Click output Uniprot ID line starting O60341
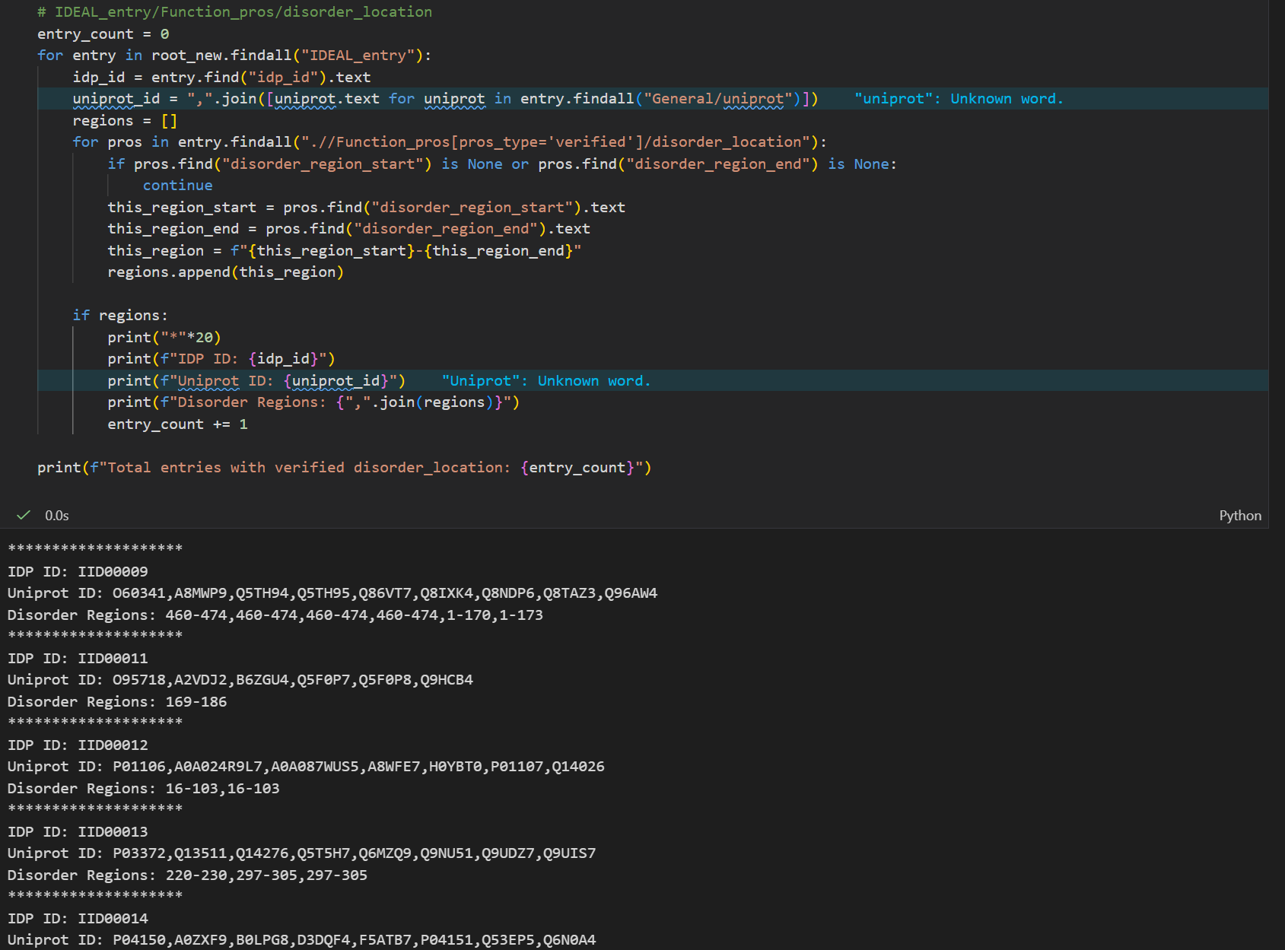 [332, 593]
